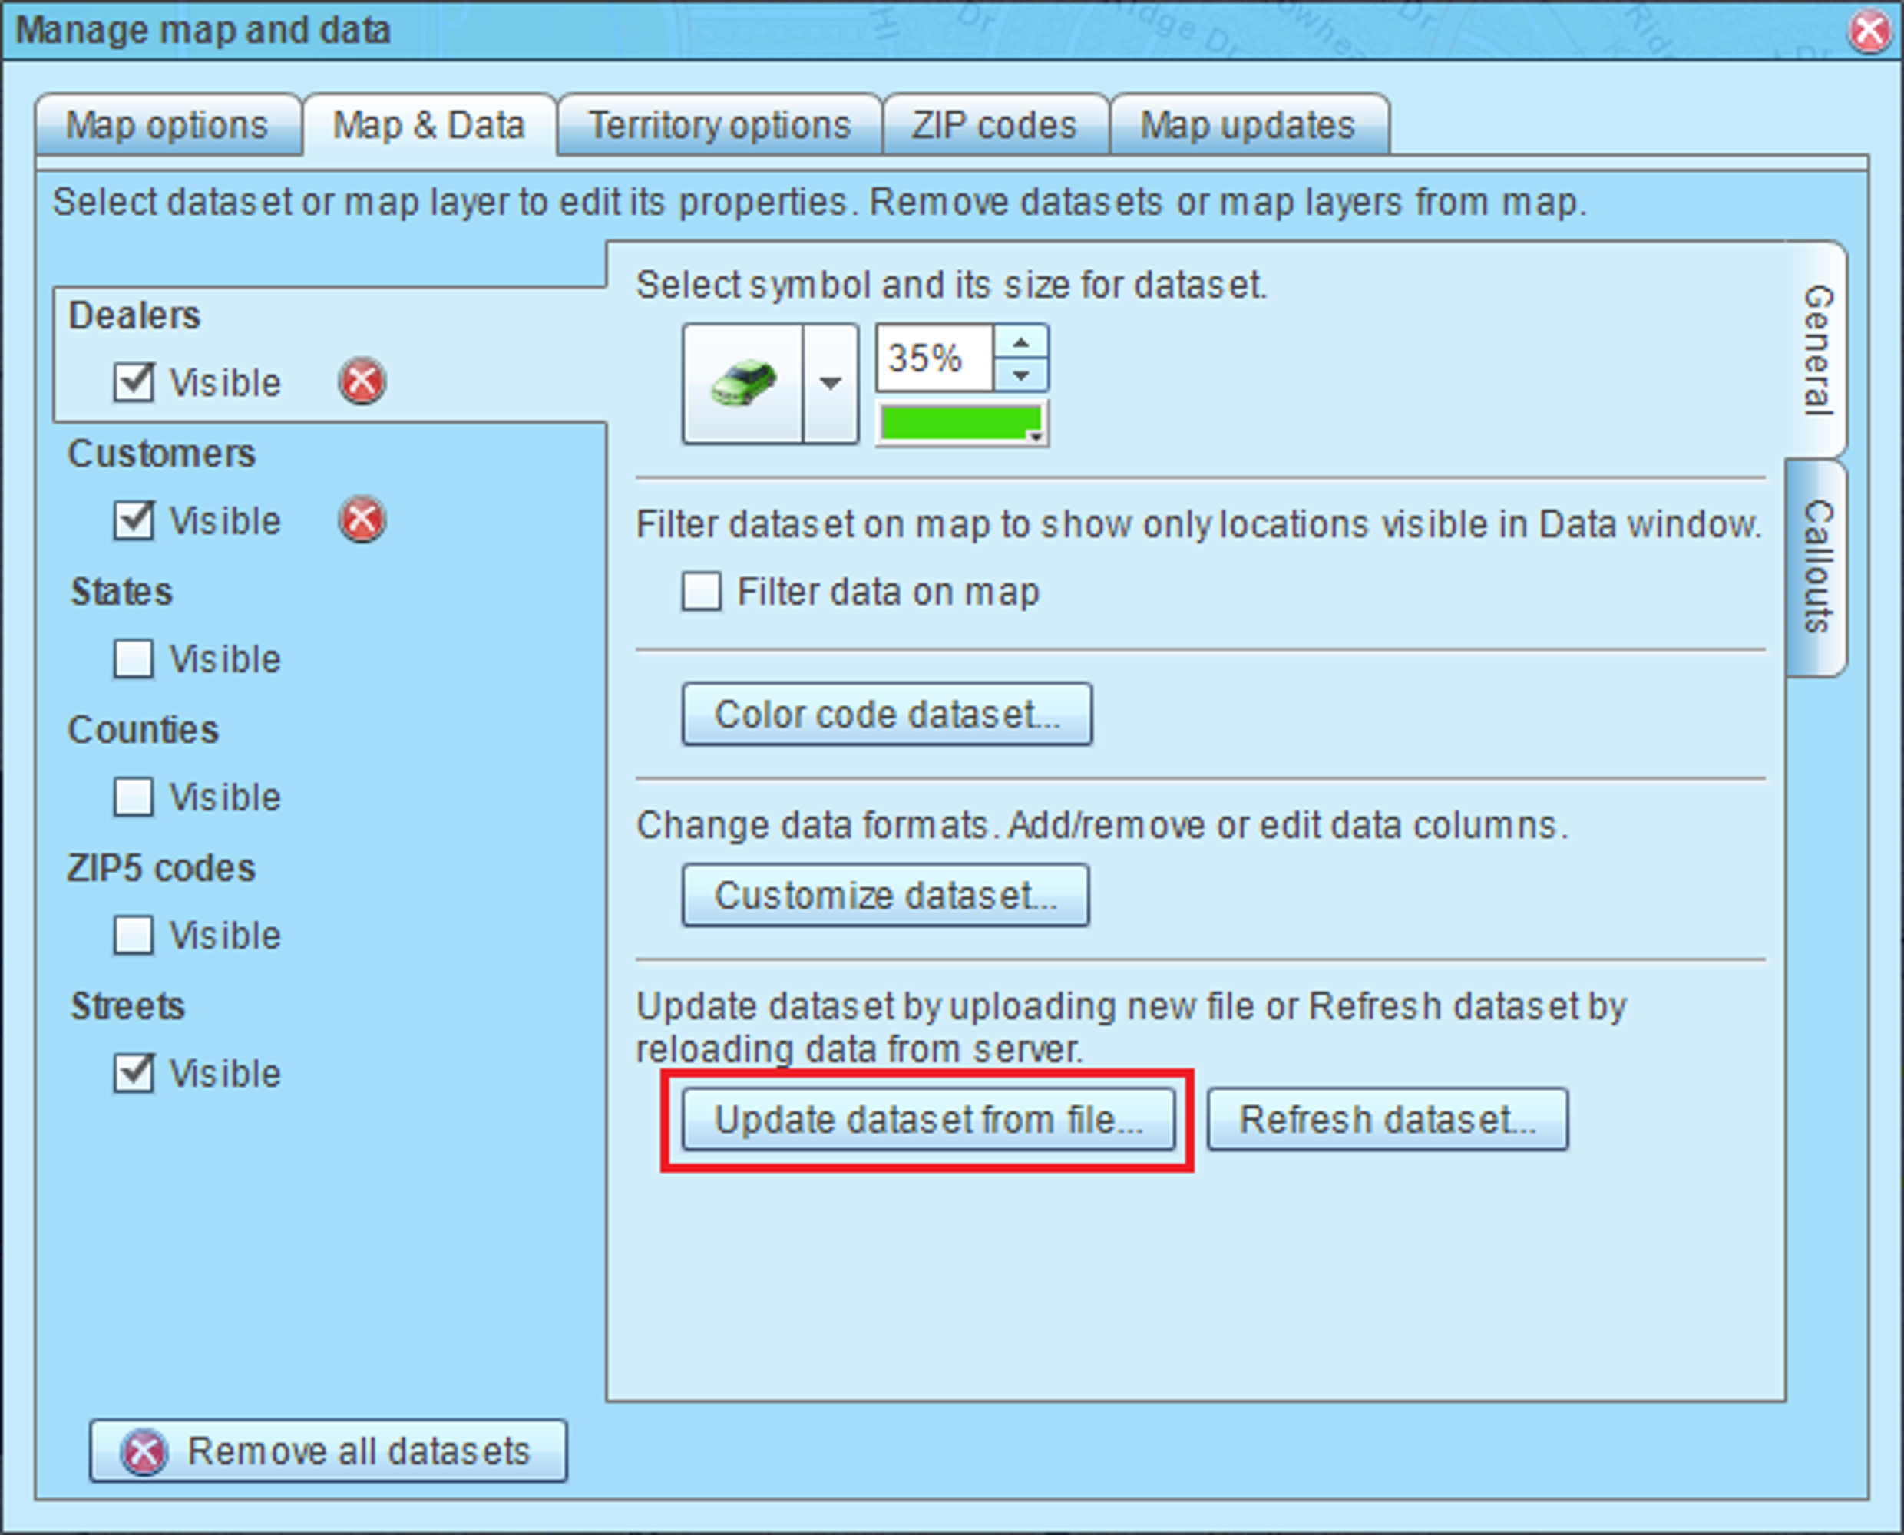Click the 35% symbol size field
Image resolution: width=1904 pixels, height=1535 pixels.
935,358
